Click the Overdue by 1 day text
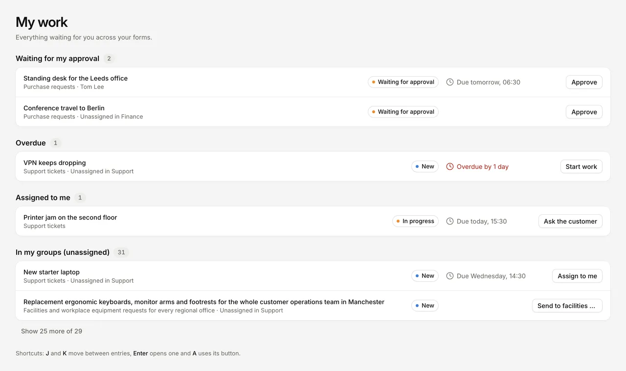The height and width of the screenshot is (371, 626). tap(483, 166)
